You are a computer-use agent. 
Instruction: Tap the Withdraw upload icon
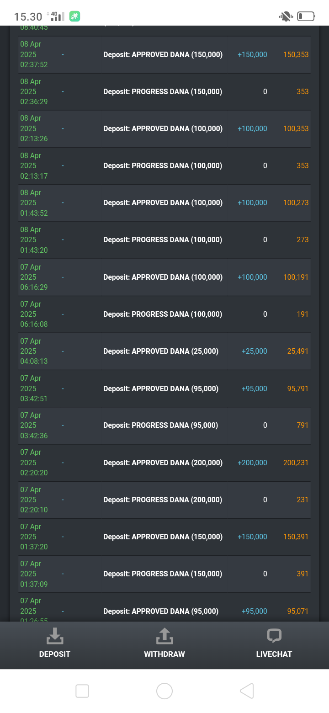tap(164, 636)
